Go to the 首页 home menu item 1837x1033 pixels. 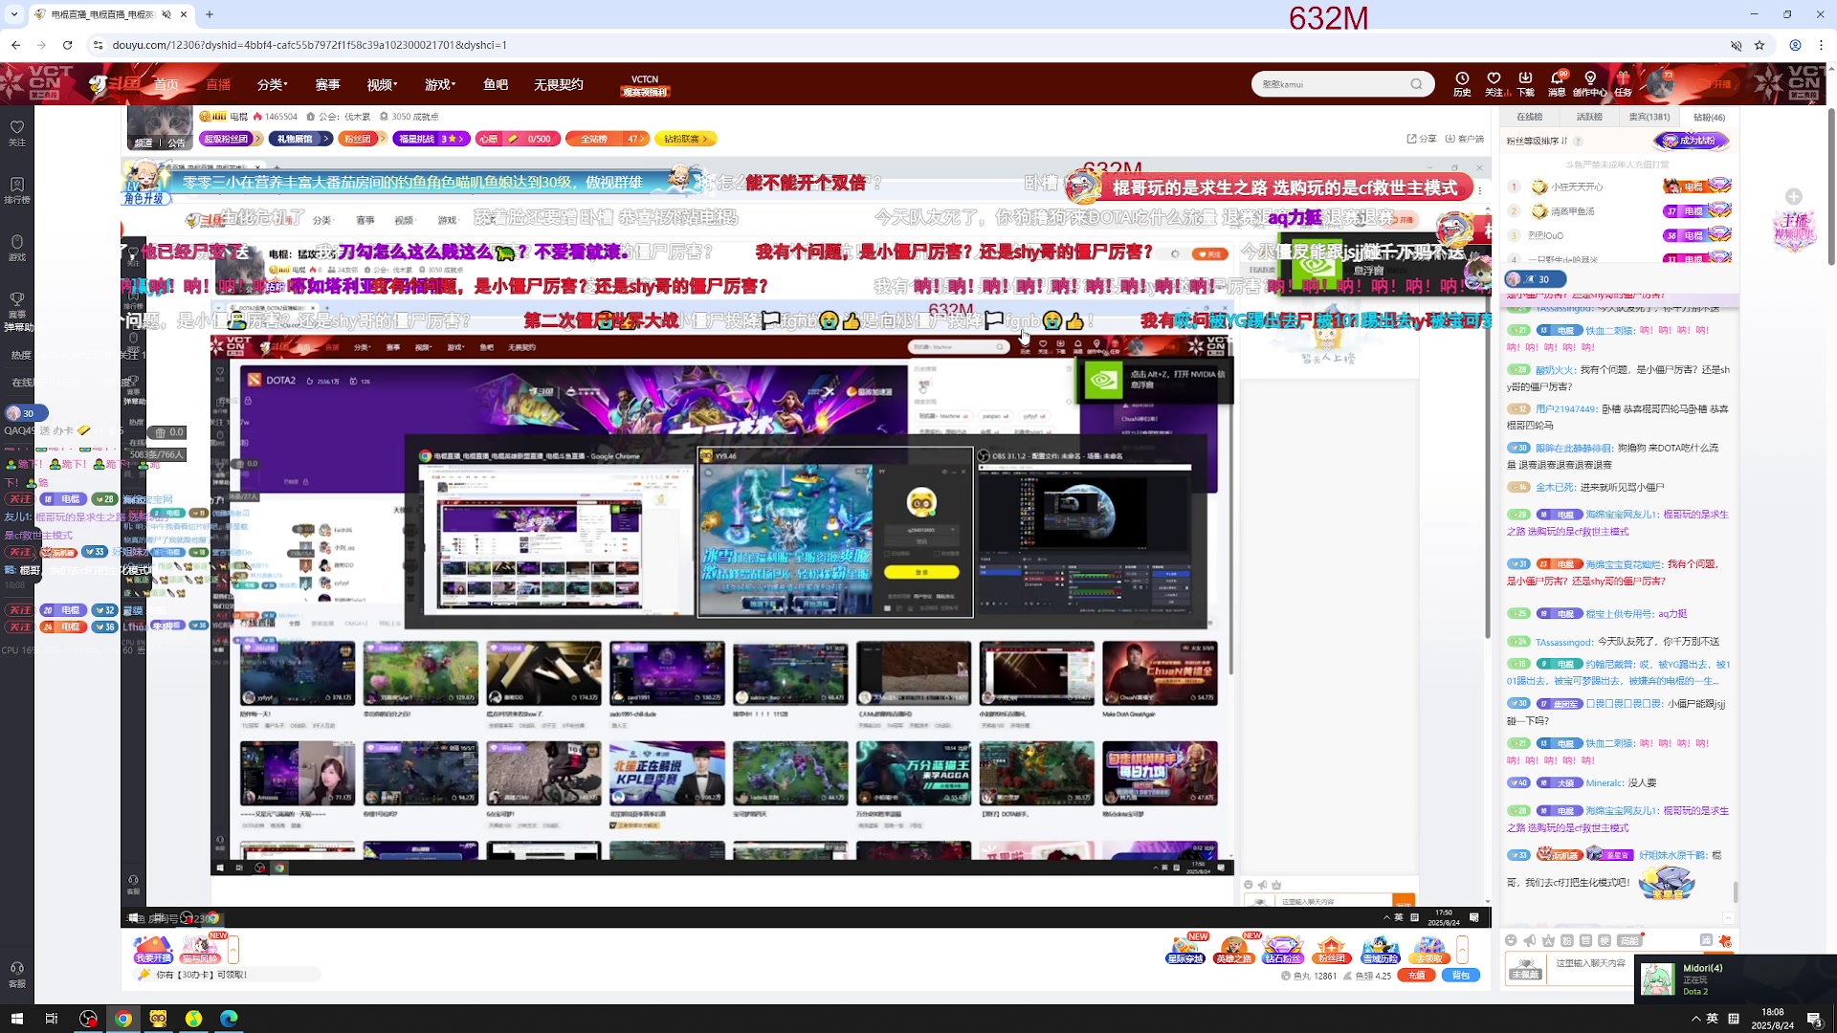166,84
